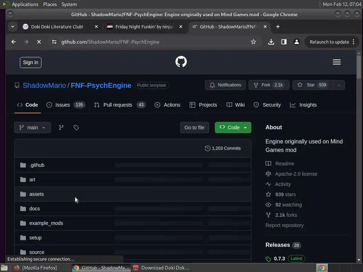The height and width of the screenshot is (272, 363).
Task: Open the Security tab
Action: 267,105
